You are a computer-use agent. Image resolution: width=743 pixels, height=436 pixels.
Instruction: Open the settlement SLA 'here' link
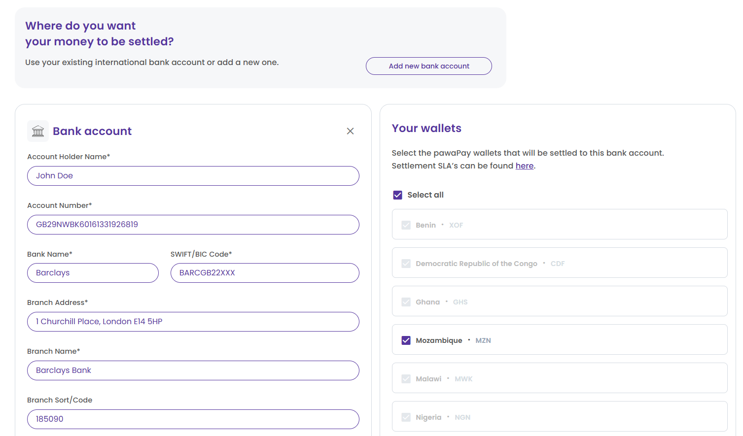(524, 166)
